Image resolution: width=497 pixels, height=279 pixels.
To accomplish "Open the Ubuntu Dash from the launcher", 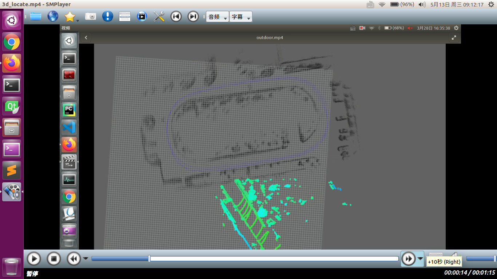I will (12, 20).
